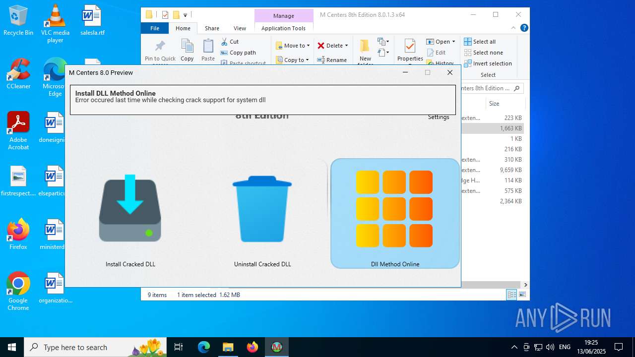This screenshot has height=357, width=635.
Task: Launch Firefox desktop shortcut
Action: click(x=18, y=235)
